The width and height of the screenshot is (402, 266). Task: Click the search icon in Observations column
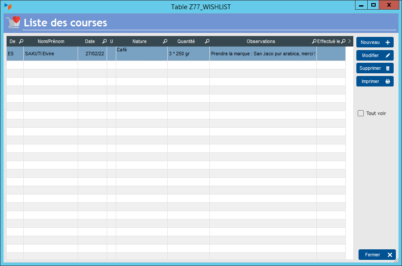[x=314, y=41]
